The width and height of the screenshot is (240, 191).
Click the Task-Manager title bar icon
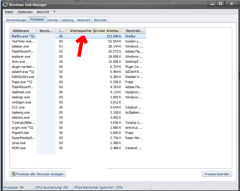[x=5, y=4]
